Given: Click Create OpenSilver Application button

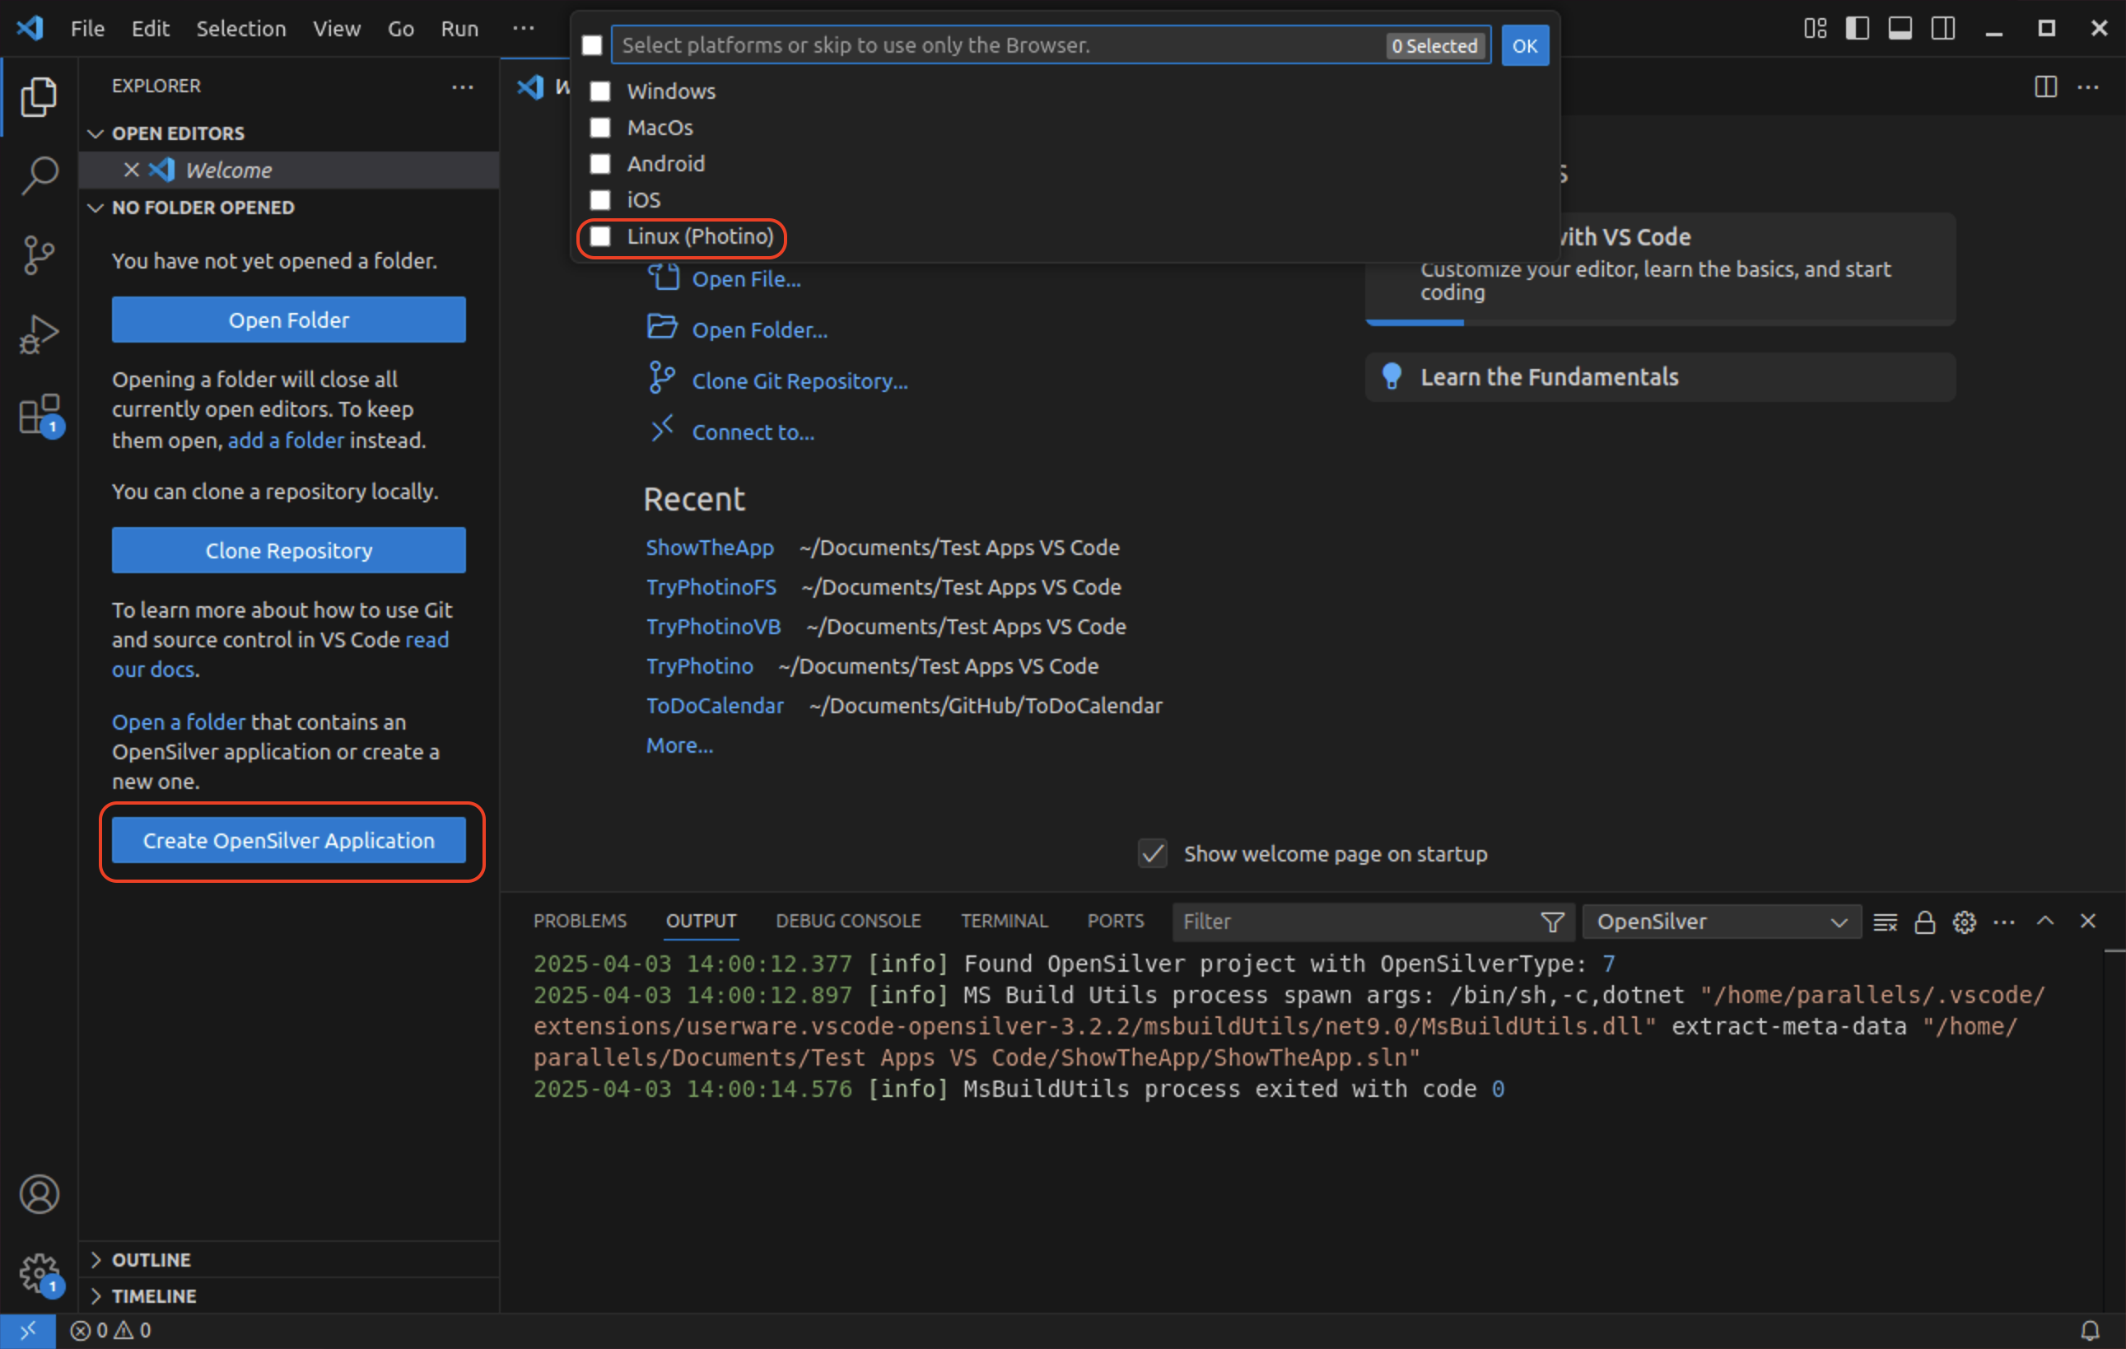Looking at the screenshot, I should click(289, 841).
